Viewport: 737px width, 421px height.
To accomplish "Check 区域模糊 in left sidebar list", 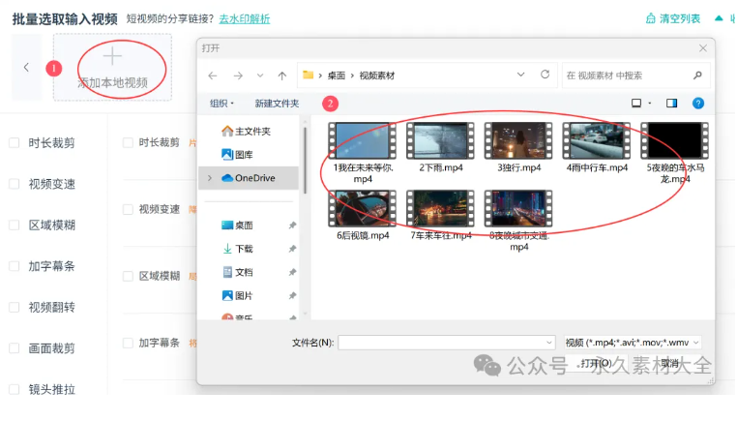I will 15,225.
